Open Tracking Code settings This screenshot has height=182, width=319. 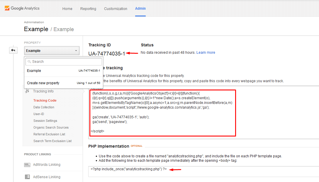(45, 100)
